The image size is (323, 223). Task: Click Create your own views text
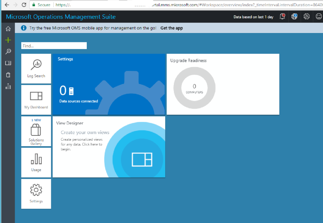coord(85,132)
